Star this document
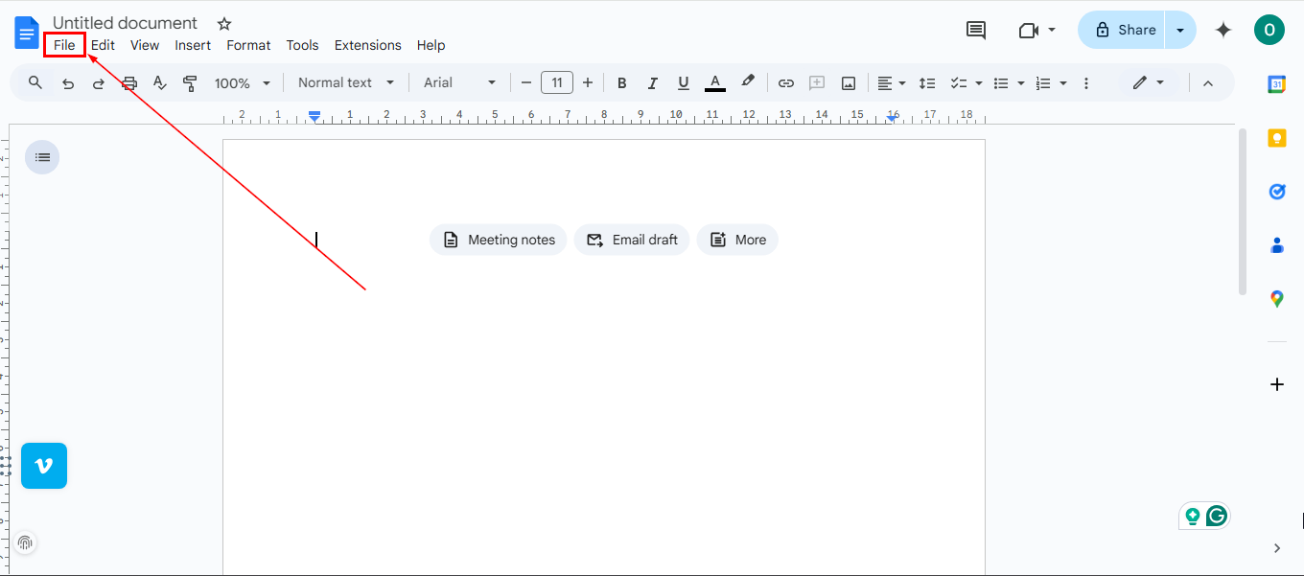 (223, 23)
